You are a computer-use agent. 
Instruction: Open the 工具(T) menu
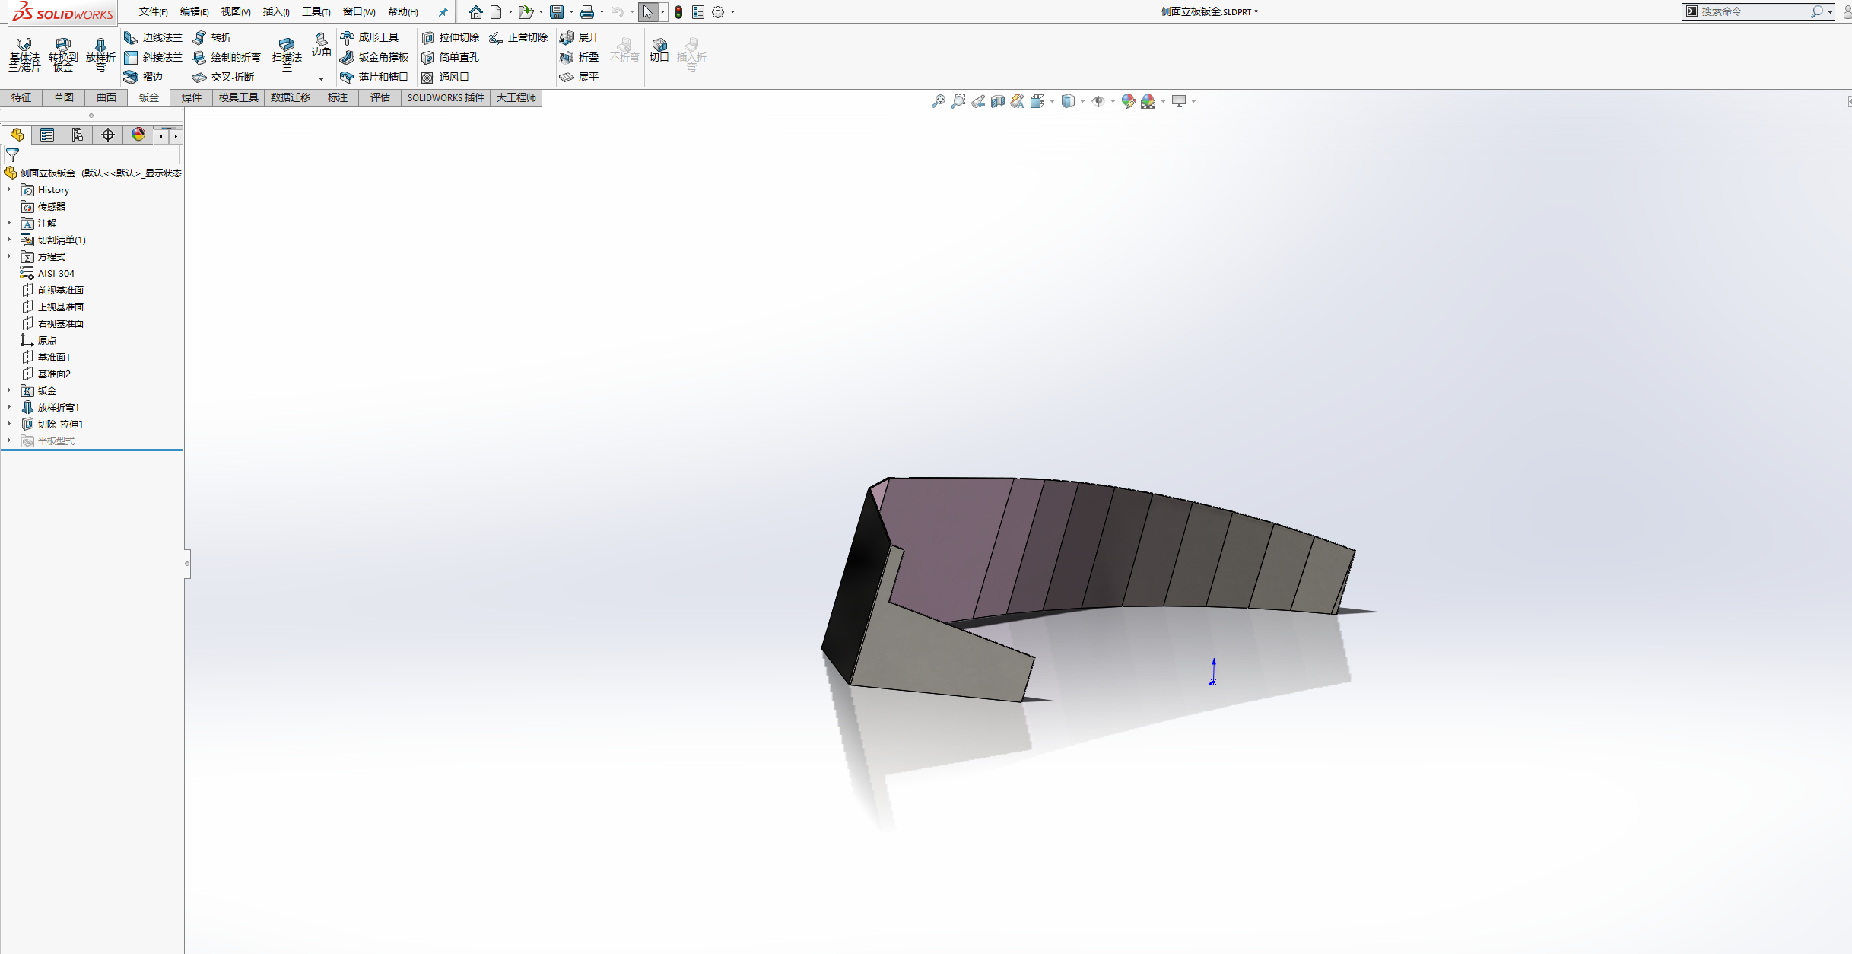[x=316, y=12]
